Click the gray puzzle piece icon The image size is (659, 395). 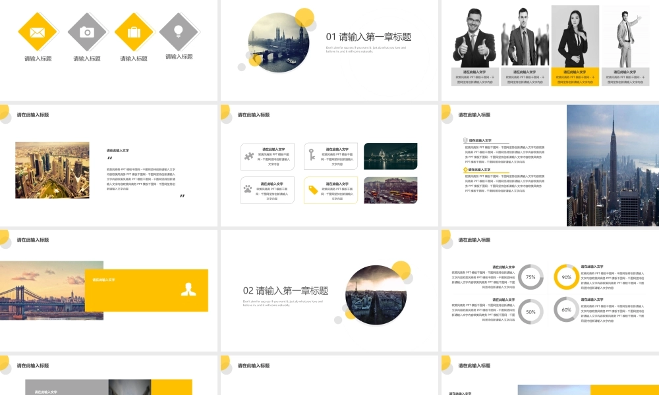pos(249,156)
